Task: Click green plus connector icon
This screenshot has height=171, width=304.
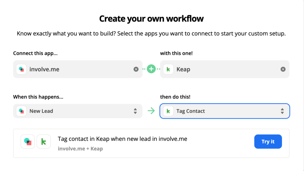Action: pos(151,69)
